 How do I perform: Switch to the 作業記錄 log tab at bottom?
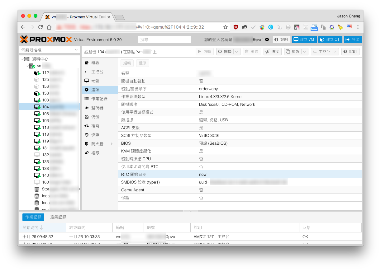33,217
